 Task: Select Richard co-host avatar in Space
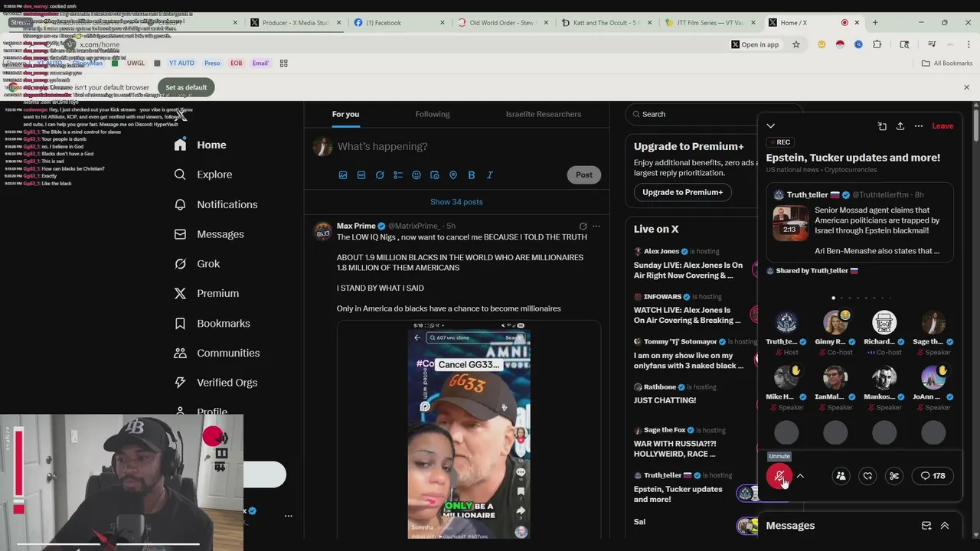(x=884, y=322)
